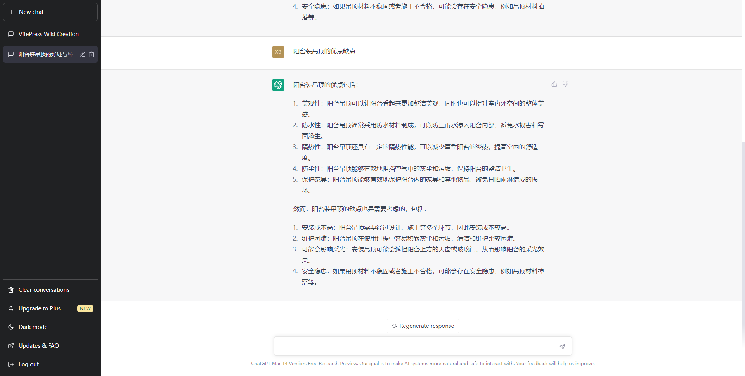Select the 阳台装吊顶的好处与坏 conversation
The image size is (745, 376).
[x=45, y=54]
